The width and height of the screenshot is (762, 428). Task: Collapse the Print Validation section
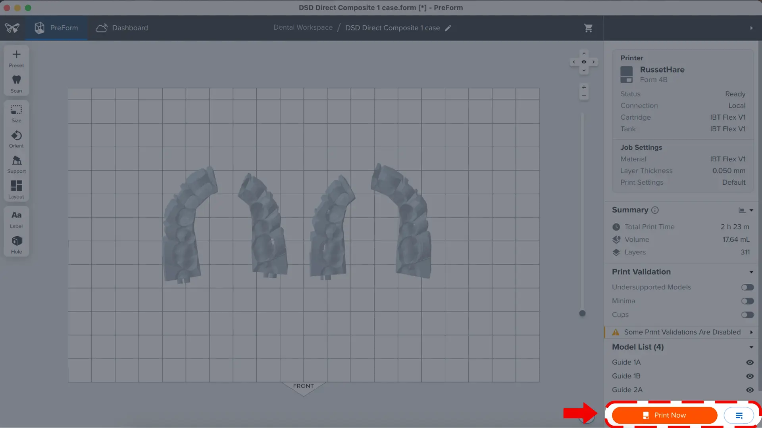tap(751, 272)
